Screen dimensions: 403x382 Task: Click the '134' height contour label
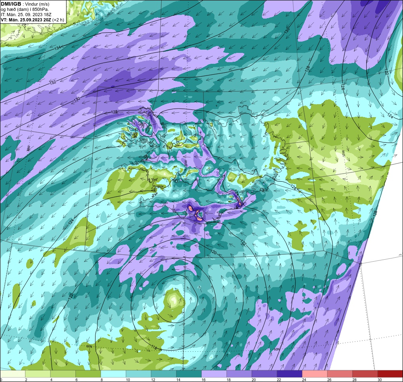click(58, 48)
